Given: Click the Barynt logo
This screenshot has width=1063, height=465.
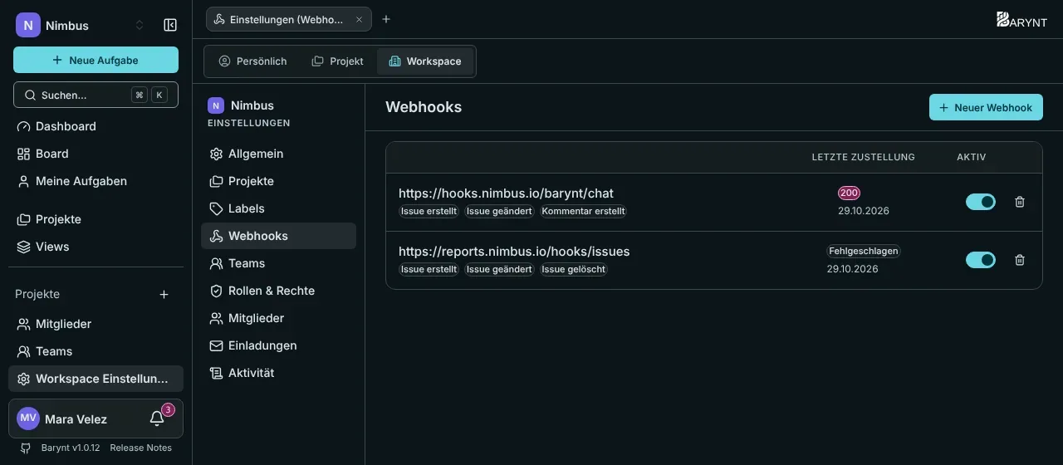Looking at the screenshot, I should [1022, 20].
